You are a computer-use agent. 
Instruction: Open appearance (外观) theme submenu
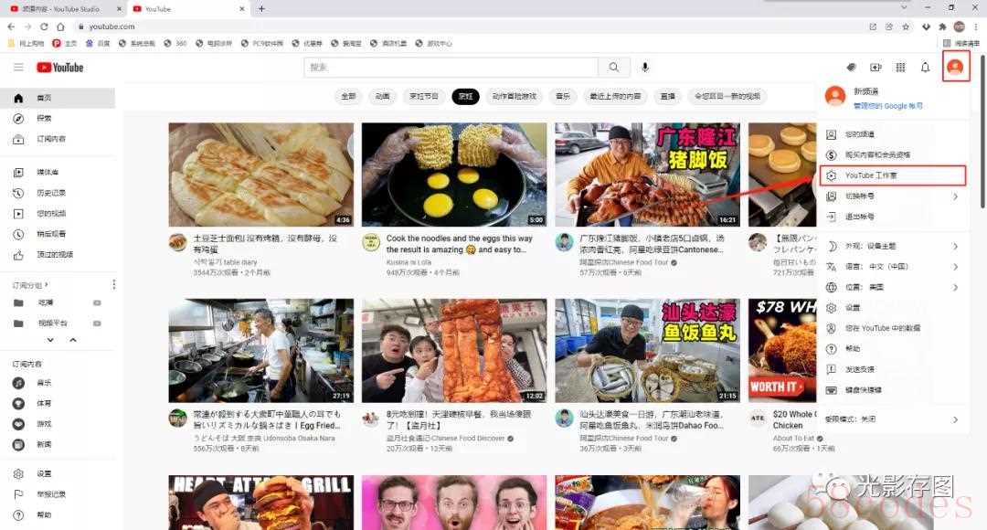[891, 246]
